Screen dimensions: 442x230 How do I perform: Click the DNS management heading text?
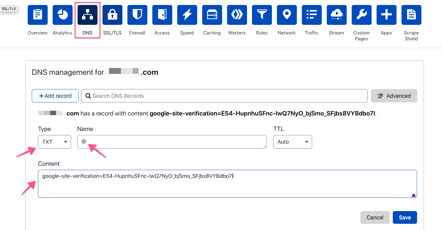(95, 72)
